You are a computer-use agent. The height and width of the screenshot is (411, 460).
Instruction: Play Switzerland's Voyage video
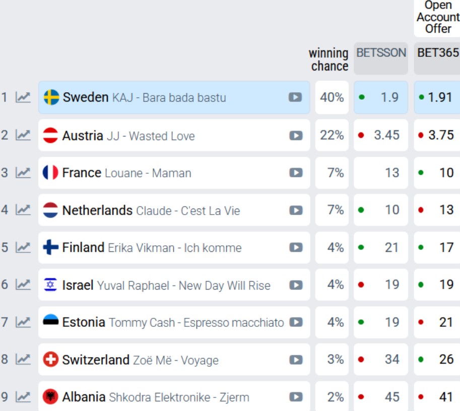click(296, 360)
